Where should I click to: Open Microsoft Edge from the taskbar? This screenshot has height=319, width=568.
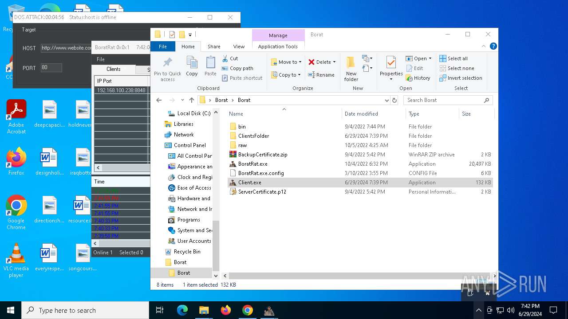[x=182, y=310]
